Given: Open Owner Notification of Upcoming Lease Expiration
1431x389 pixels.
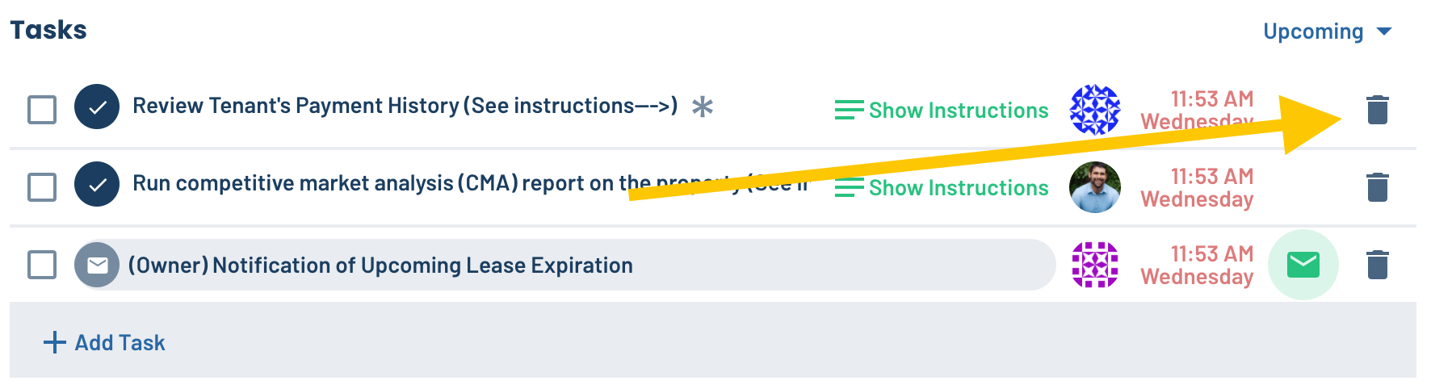Looking at the screenshot, I should point(380,265).
